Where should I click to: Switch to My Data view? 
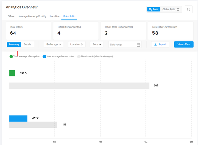(153, 9)
